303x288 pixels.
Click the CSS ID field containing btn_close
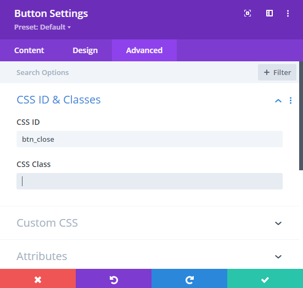(x=149, y=139)
